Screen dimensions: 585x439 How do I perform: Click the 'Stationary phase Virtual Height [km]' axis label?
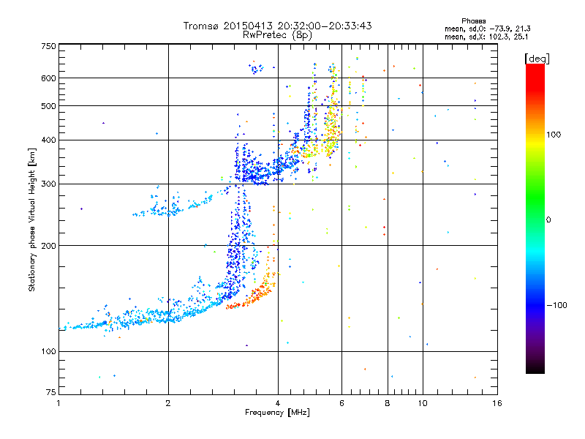[x=32, y=219]
